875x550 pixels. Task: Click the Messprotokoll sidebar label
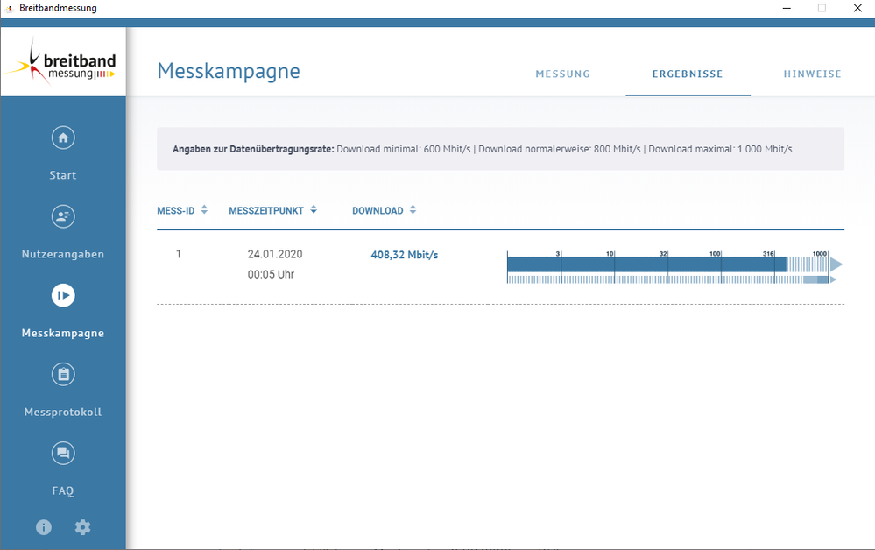tap(62, 412)
